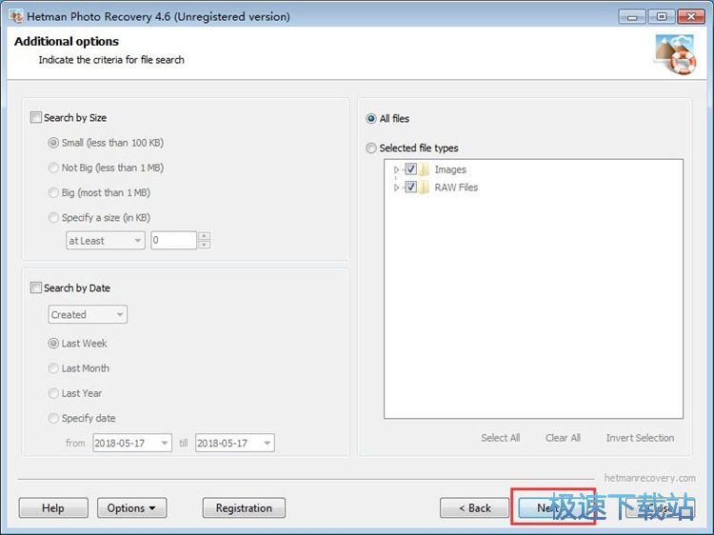Increase the size value spinner
The width and height of the screenshot is (714, 535).
pos(205,236)
